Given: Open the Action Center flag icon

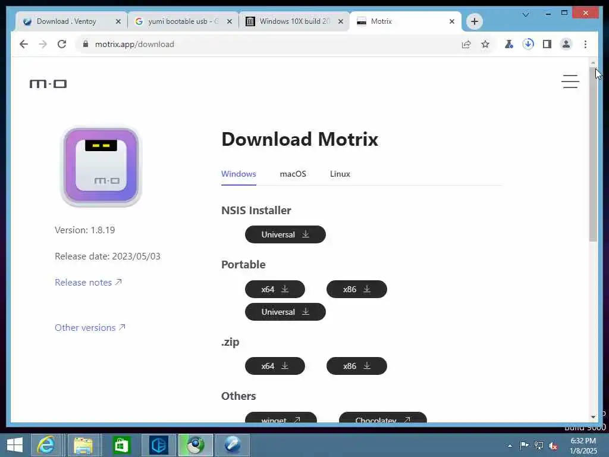Looking at the screenshot, I should (524, 445).
